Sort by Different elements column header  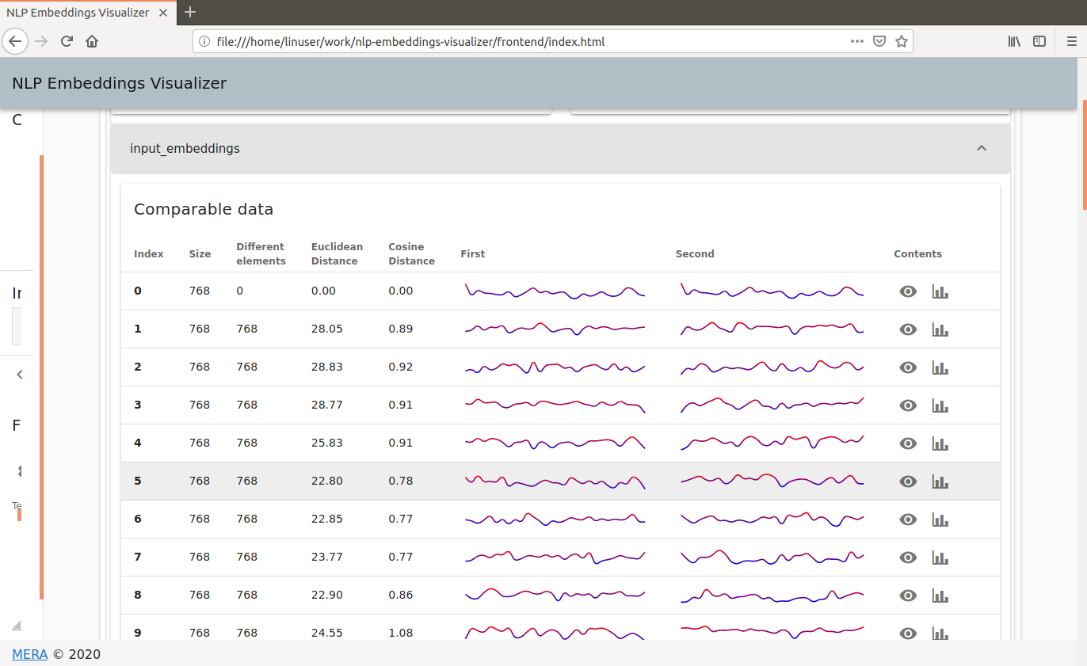(261, 254)
